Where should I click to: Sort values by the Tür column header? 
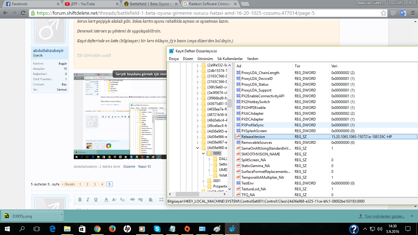coord(311,66)
